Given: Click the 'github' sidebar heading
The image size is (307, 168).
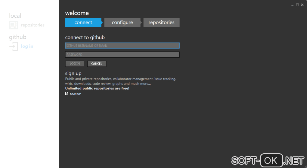Looking at the screenshot, I should coord(18,37).
